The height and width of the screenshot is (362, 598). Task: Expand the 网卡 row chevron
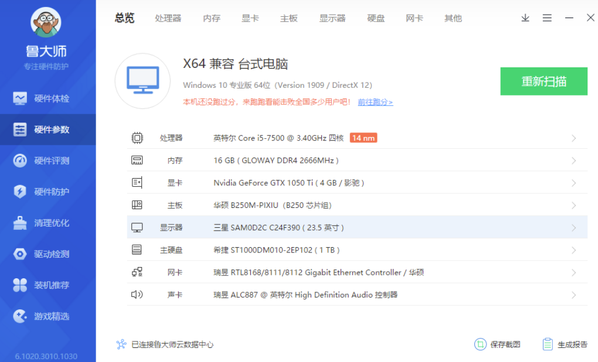[573, 273]
